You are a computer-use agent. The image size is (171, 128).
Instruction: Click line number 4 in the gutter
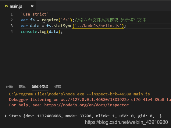coord(12,32)
